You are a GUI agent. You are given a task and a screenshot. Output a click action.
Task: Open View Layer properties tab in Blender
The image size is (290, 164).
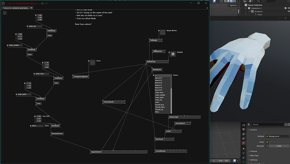click(243, 134)
